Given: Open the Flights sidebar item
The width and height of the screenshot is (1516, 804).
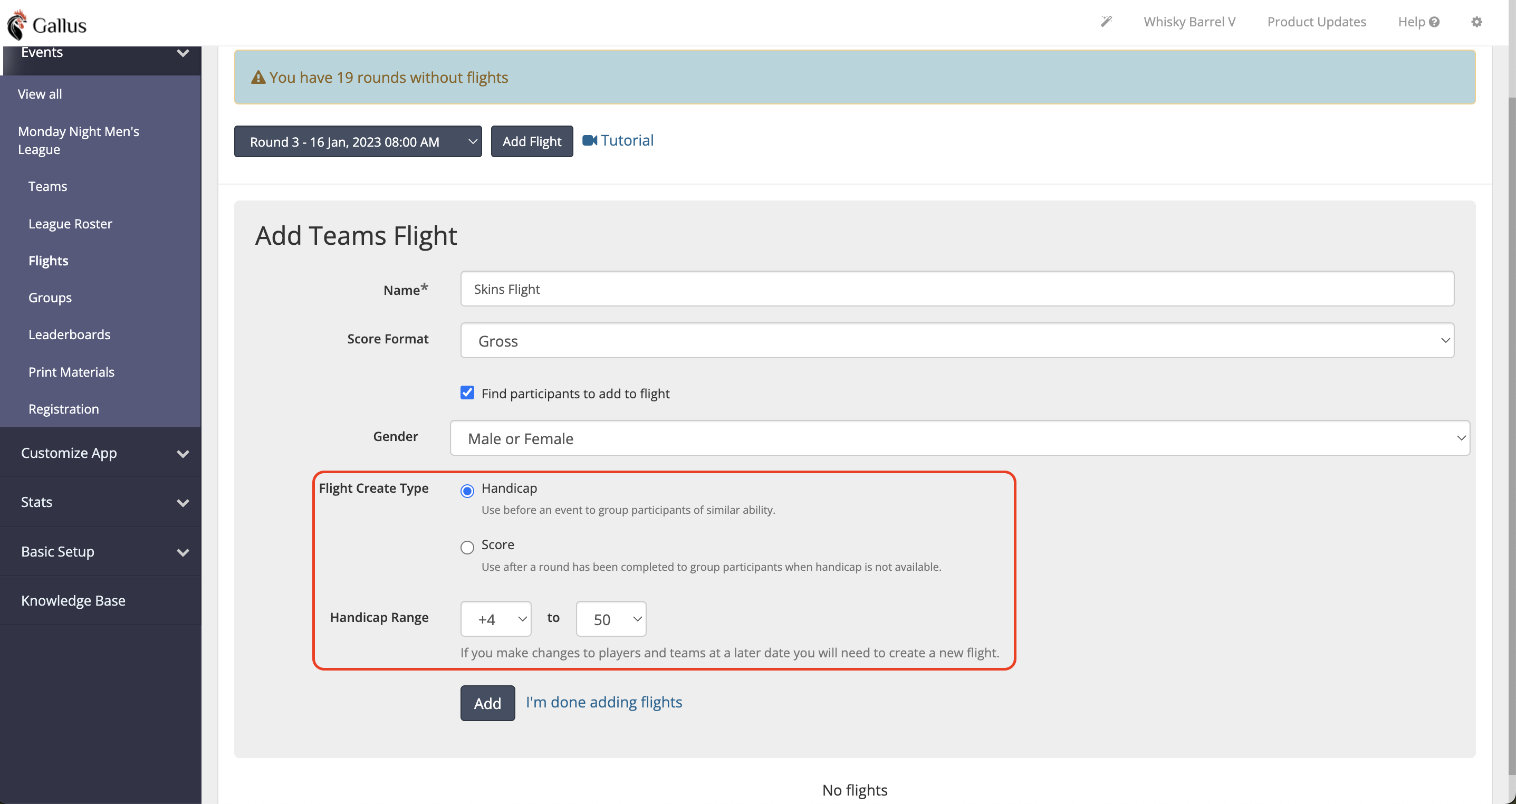Looking at the screenshot, I should point(48,260).
